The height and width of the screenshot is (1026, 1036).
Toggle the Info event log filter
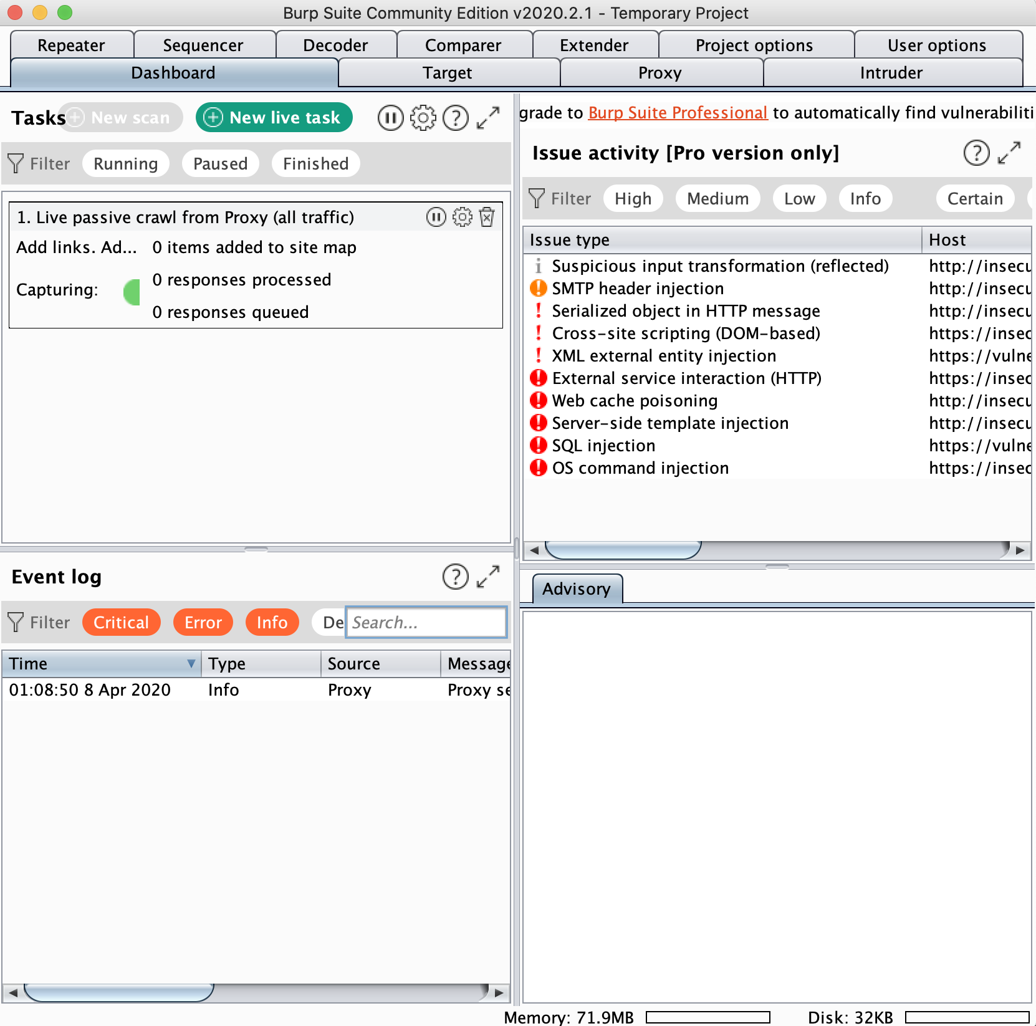coord(272,623)
